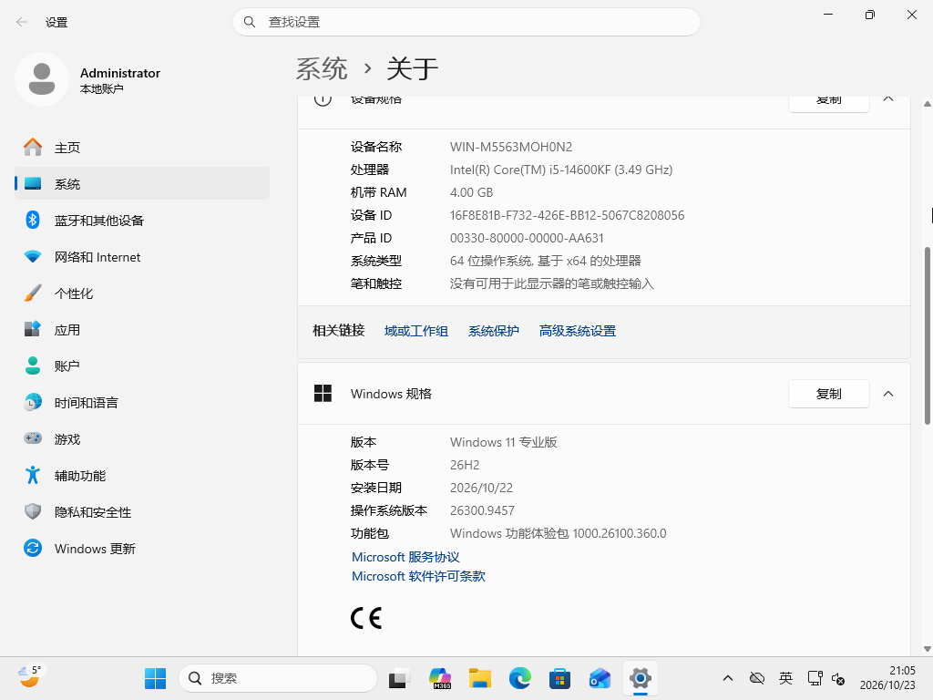Image resolution: width=933 pixels, height=700 pixels.
Task: Click the 账户 person icon
Action: point(33,366)
